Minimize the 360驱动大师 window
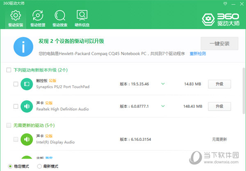Screen dimensions: 246x171 [233, 4]
